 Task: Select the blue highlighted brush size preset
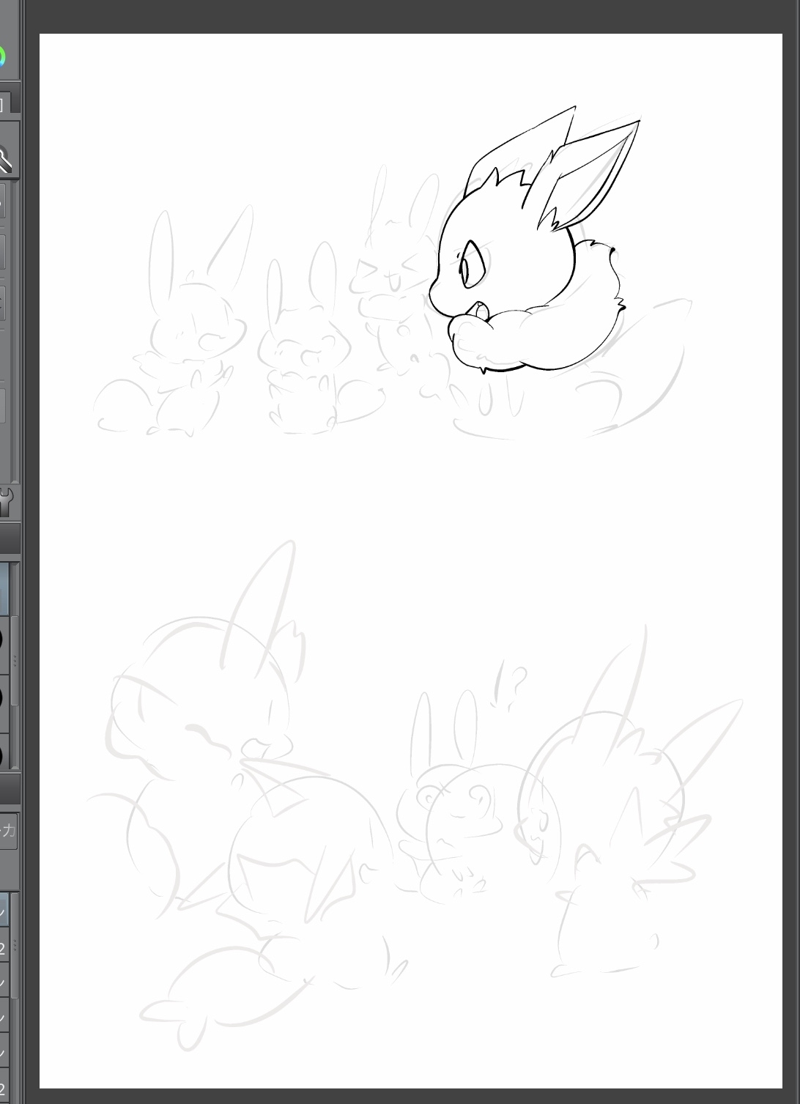click(x=4, y=588)
